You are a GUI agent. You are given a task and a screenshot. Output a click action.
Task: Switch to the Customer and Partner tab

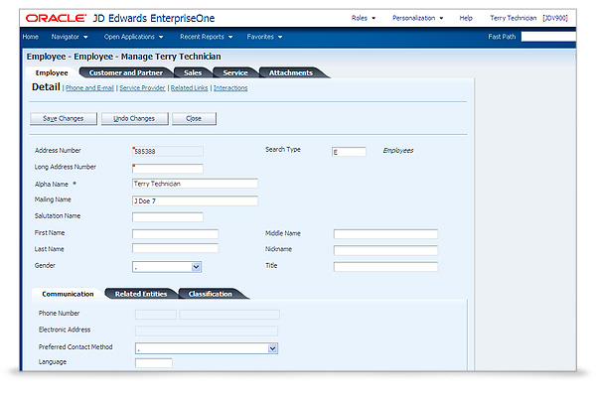tap(124, 72)
